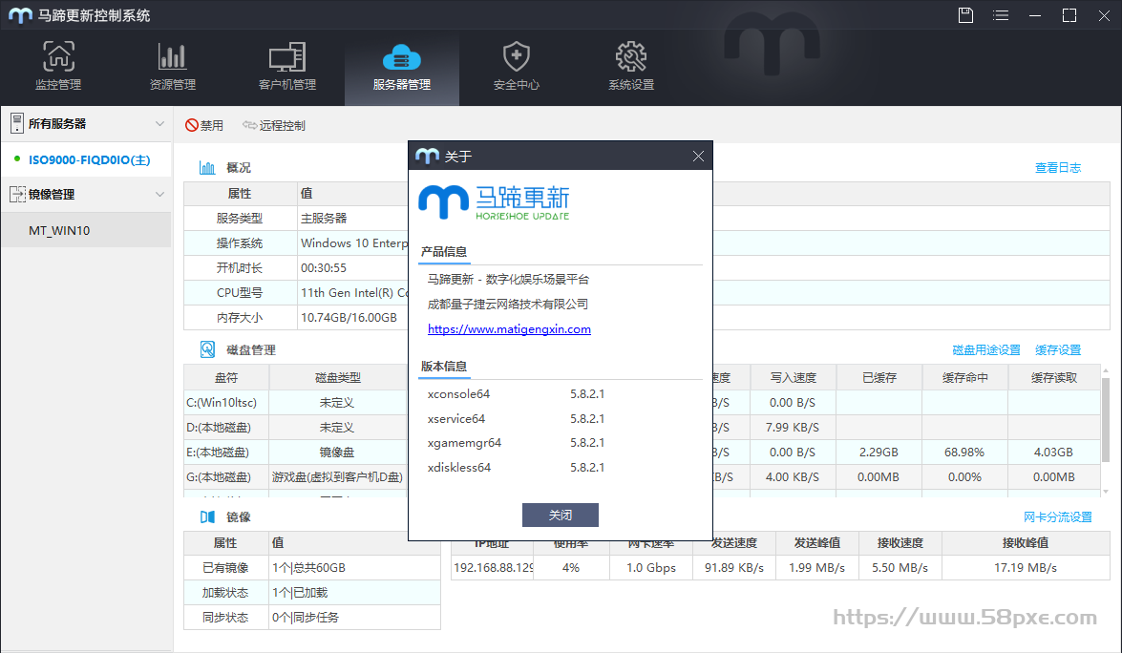This screenshot has width=1122, height=653.
Task: Open the 资源管理 resource management tab
Action: coord(173,67)
